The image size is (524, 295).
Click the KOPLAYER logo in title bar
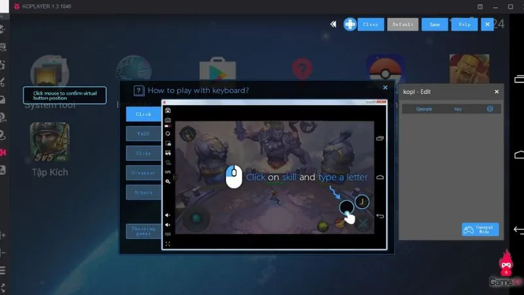click(17, 6)
